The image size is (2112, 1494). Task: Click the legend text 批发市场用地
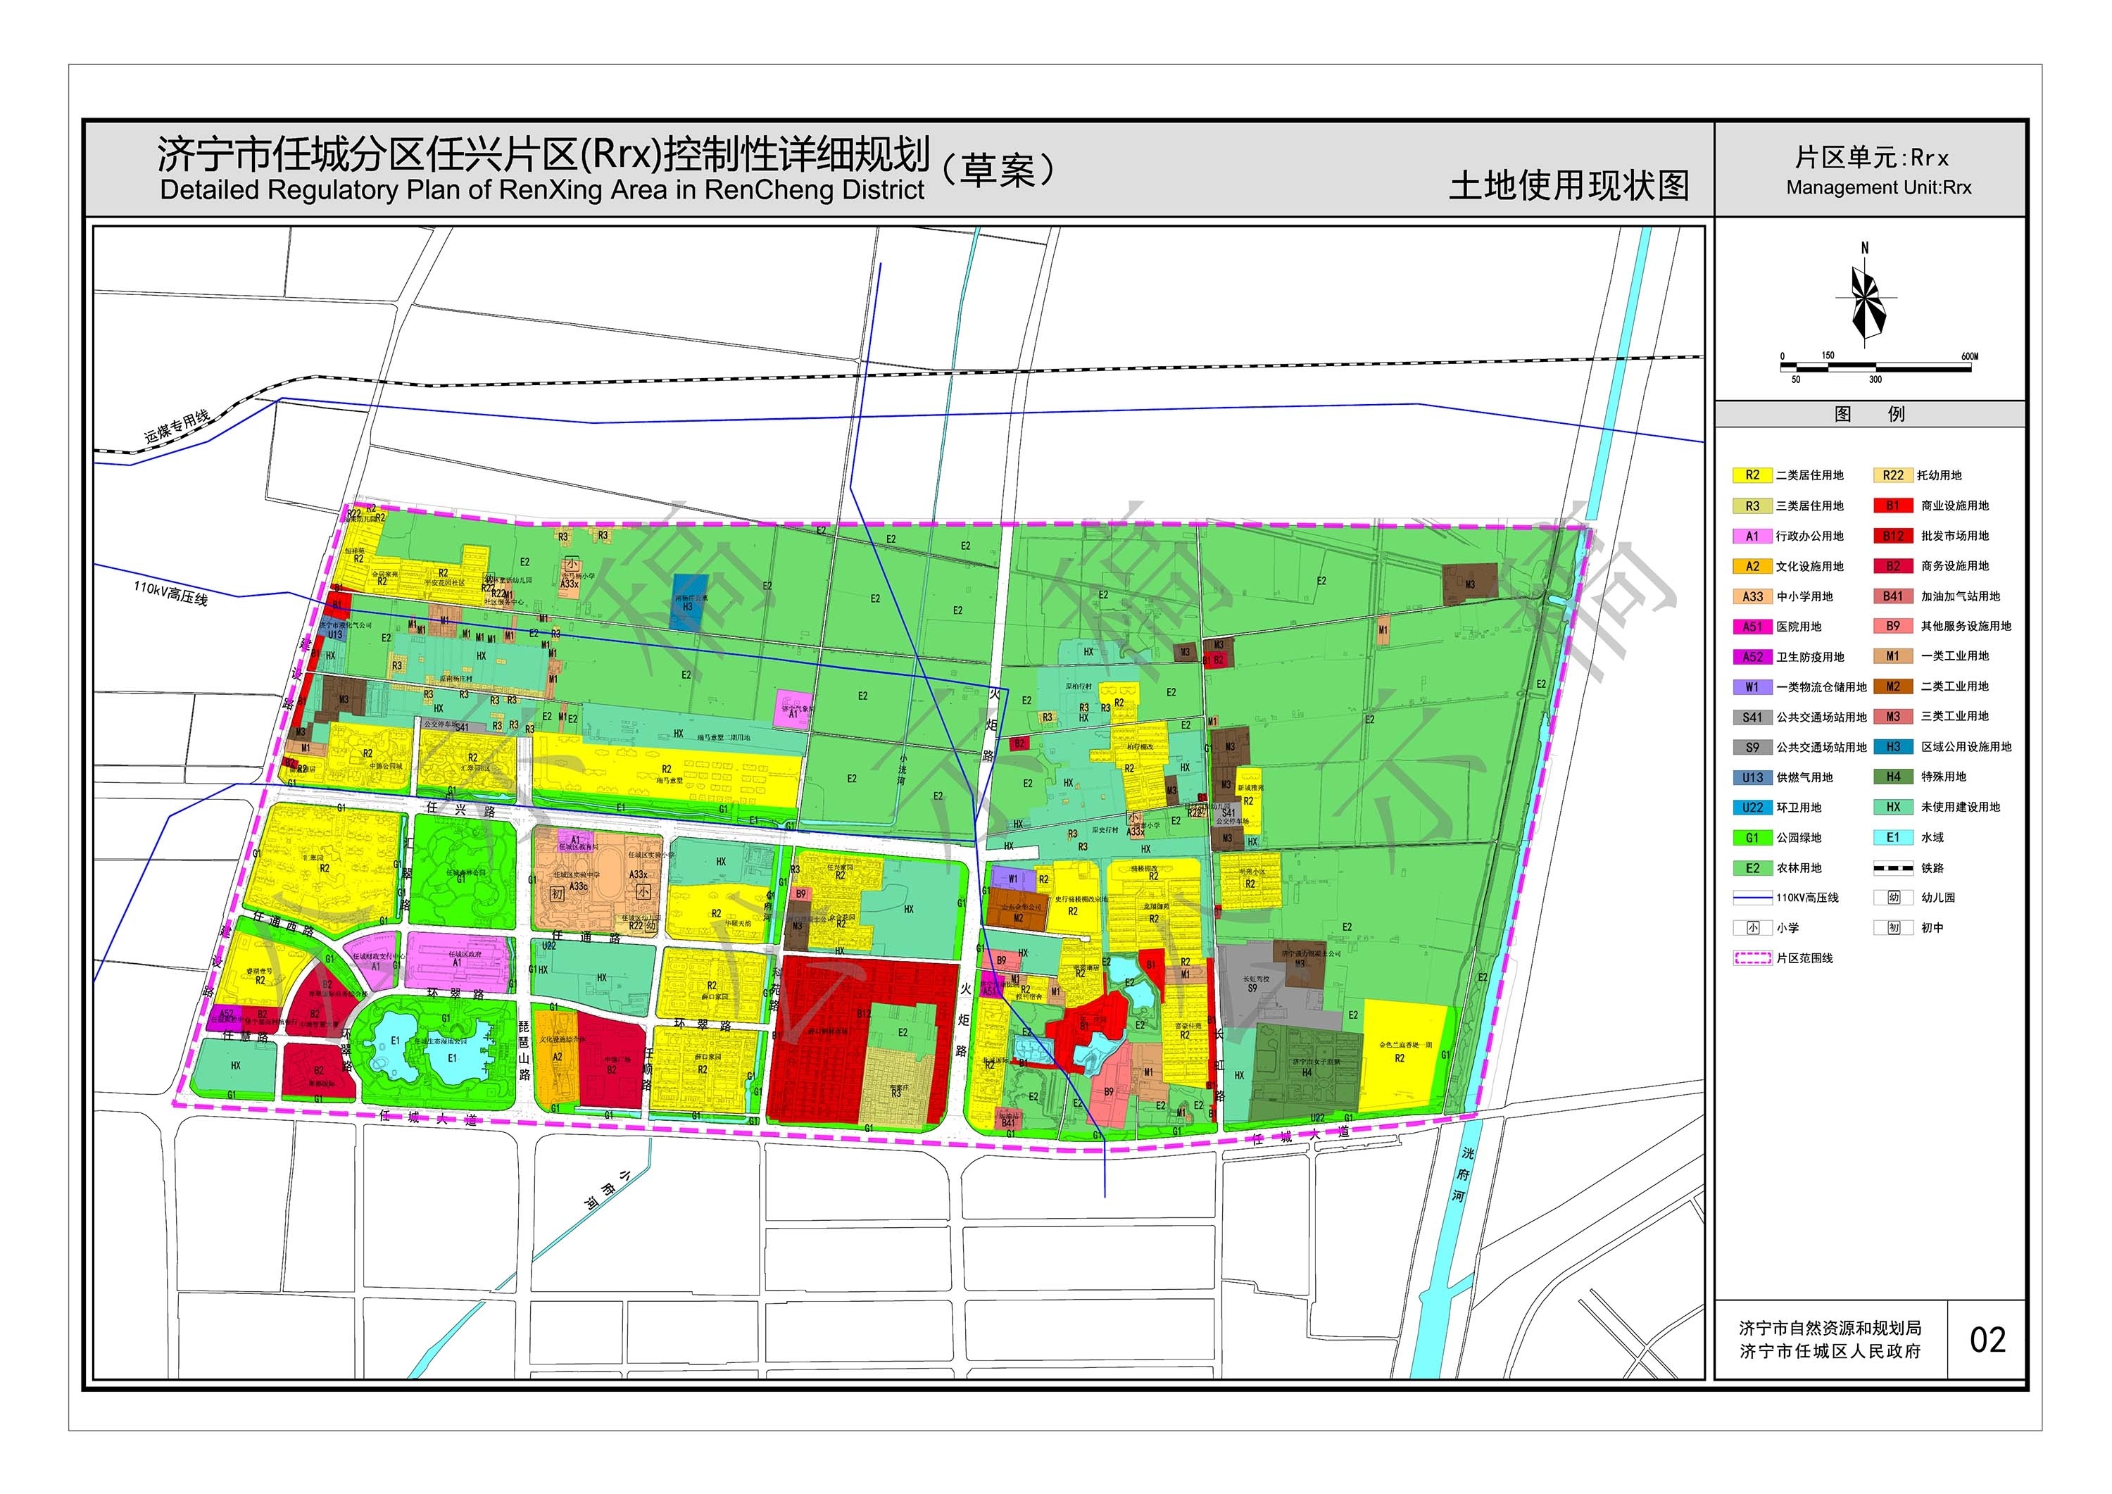[1955, 536]
